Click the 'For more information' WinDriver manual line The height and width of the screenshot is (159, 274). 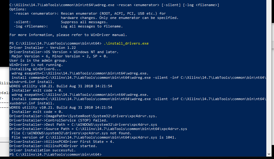pos(68,35)
